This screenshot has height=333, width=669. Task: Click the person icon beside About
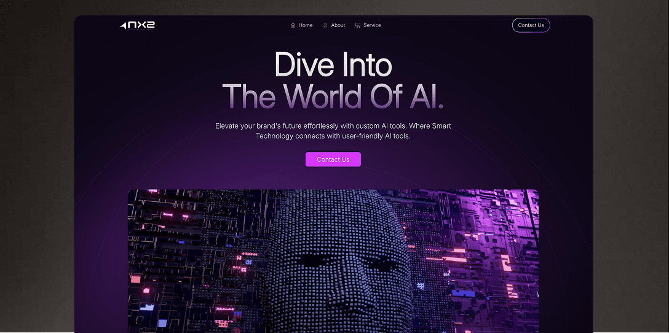tap(325, 25)
